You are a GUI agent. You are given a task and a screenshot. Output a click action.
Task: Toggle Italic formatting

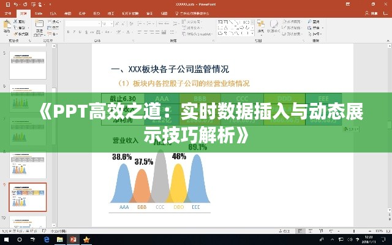point(74,32)
